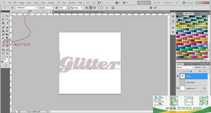Align text left
Screen dimensions: 211x113
coord(87,8)
